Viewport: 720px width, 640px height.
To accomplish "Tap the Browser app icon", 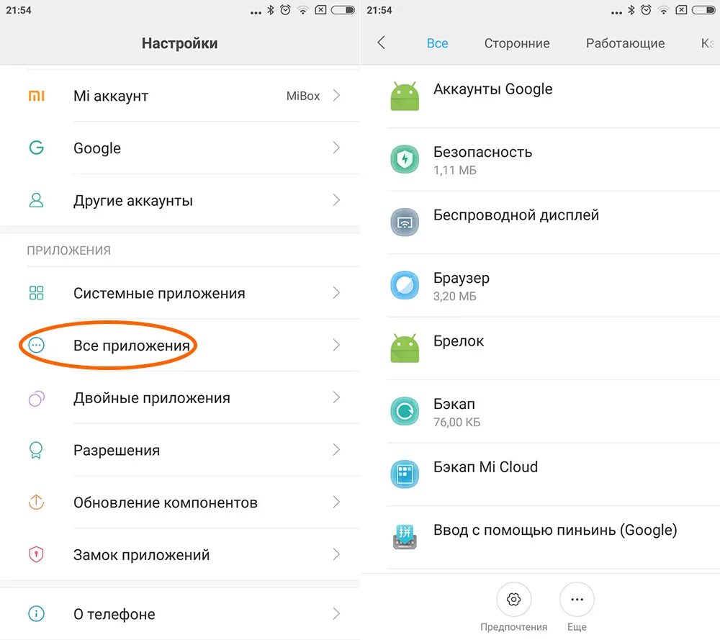I will [x=405, y=285].
